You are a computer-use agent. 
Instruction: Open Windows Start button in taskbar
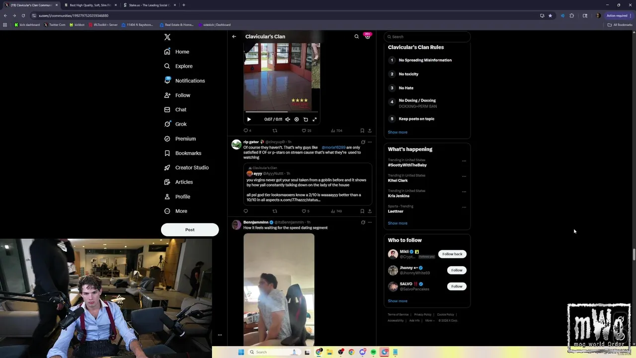point(241,352)
